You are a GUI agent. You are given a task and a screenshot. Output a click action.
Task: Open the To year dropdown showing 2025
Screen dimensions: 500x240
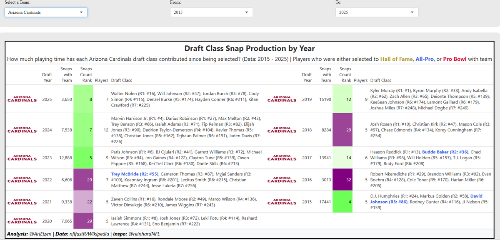click(377, 12)
